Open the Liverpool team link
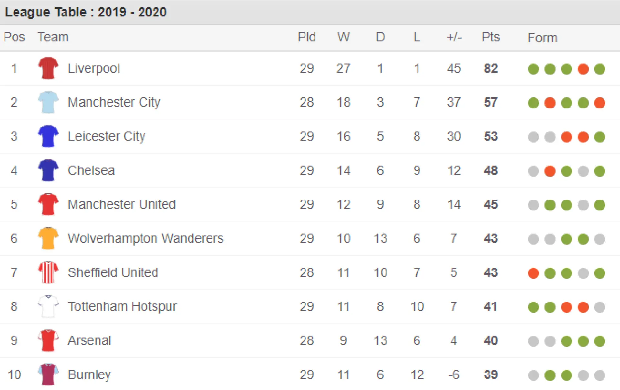The height and width of the screenshot is (390, 620). pyautogui.click(x=94, y=68)
